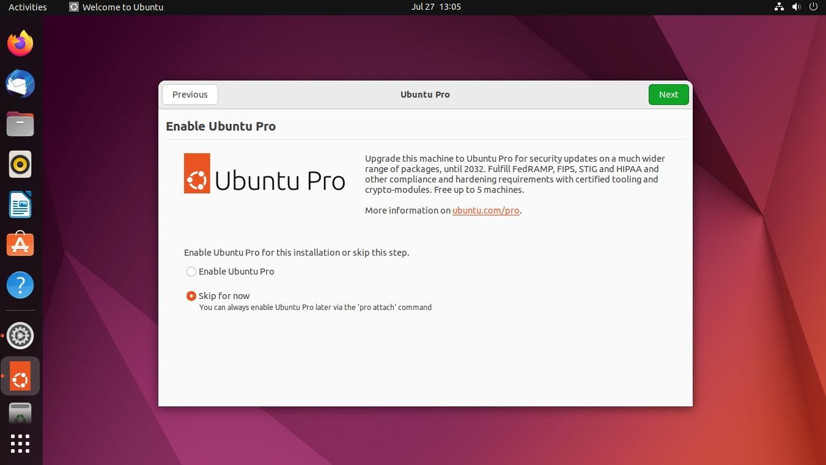This screenshot has height=465, width=826.
Task: Go back with the Previous button
Action: [190, 95]
